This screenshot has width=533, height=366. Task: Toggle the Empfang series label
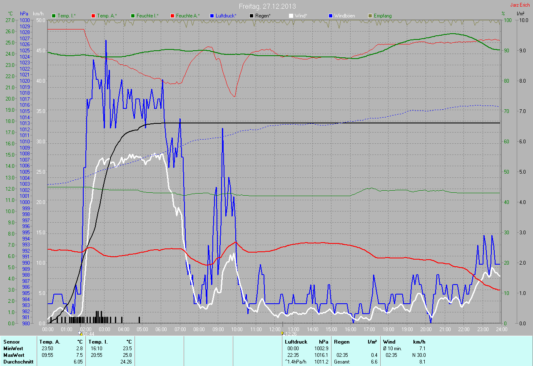(383, 16)
